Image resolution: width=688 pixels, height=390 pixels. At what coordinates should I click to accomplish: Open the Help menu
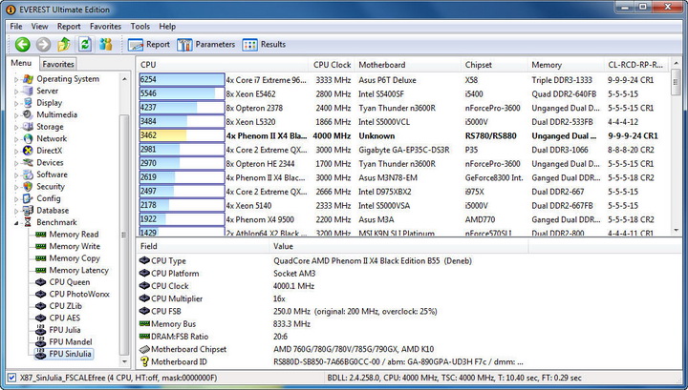pos(167,27)
